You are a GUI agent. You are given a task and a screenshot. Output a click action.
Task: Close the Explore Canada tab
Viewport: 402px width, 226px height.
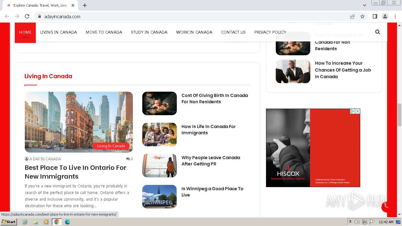click(73, 5)
